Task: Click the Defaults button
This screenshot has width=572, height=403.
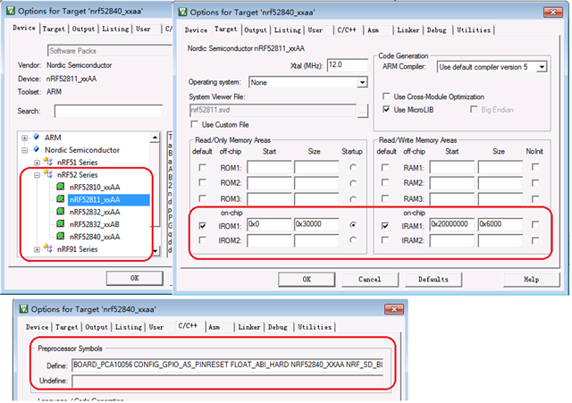Action: 433,280
